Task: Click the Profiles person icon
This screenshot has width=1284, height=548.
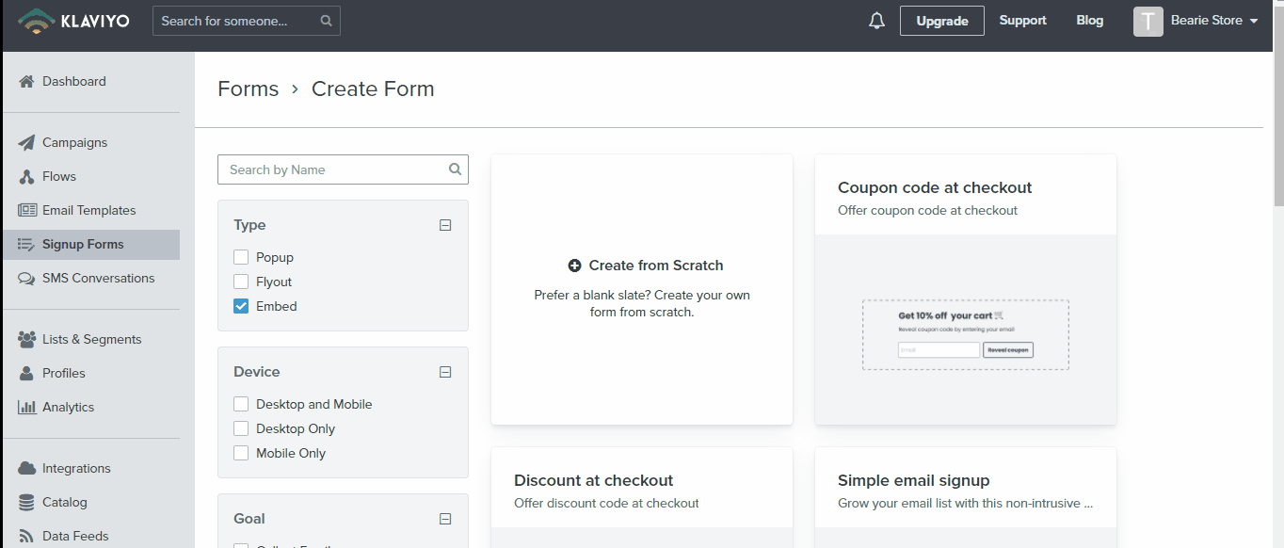Action: pyautogui.click(x=26, y=373)
